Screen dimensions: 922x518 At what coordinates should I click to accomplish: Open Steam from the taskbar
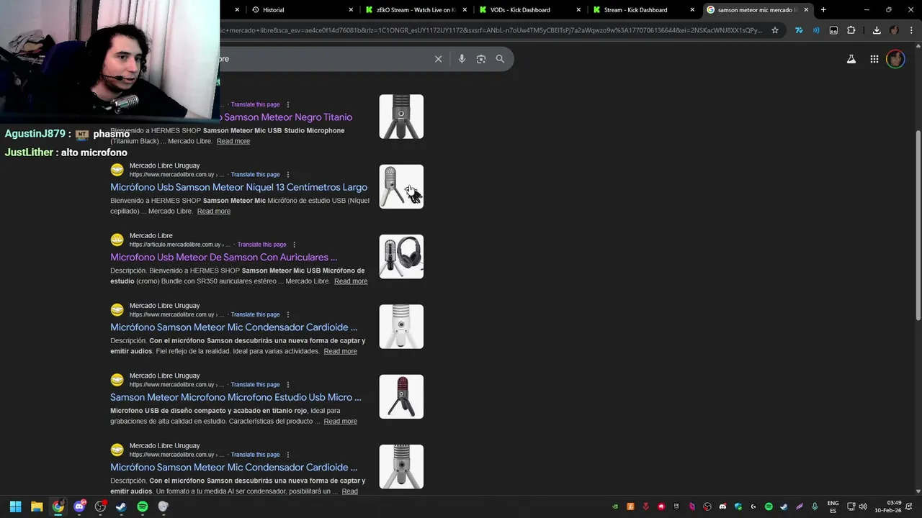coord(121,506)
